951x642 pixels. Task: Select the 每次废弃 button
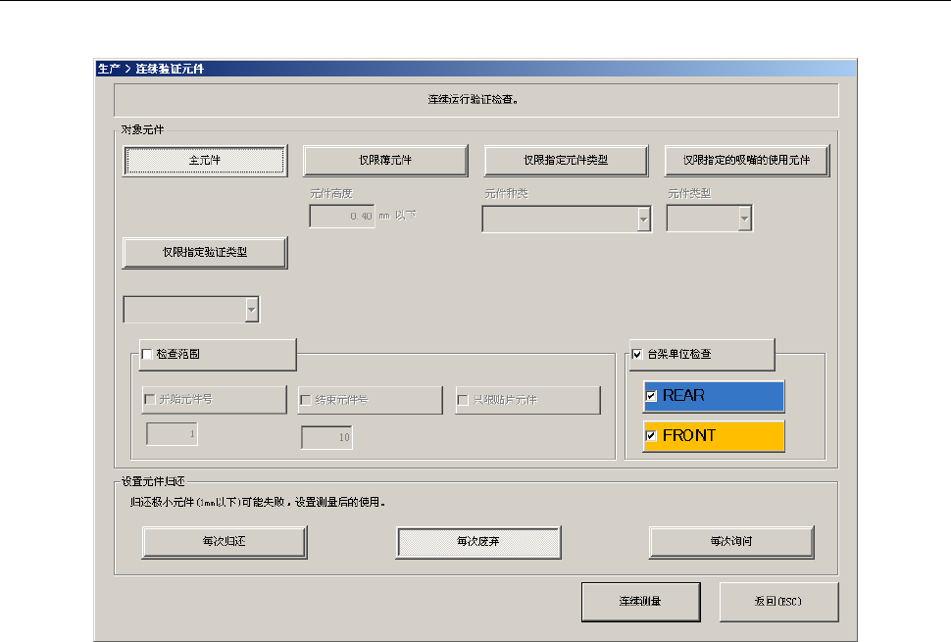coord(478,542)
